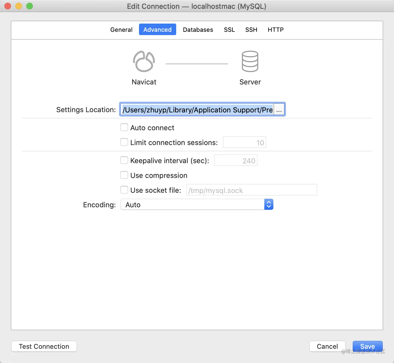Browse settings location with ellipsis button
394x363 pixels.
coord(279,110)
